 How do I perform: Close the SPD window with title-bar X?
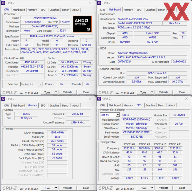pyautogui.click(x=186, y=99)
